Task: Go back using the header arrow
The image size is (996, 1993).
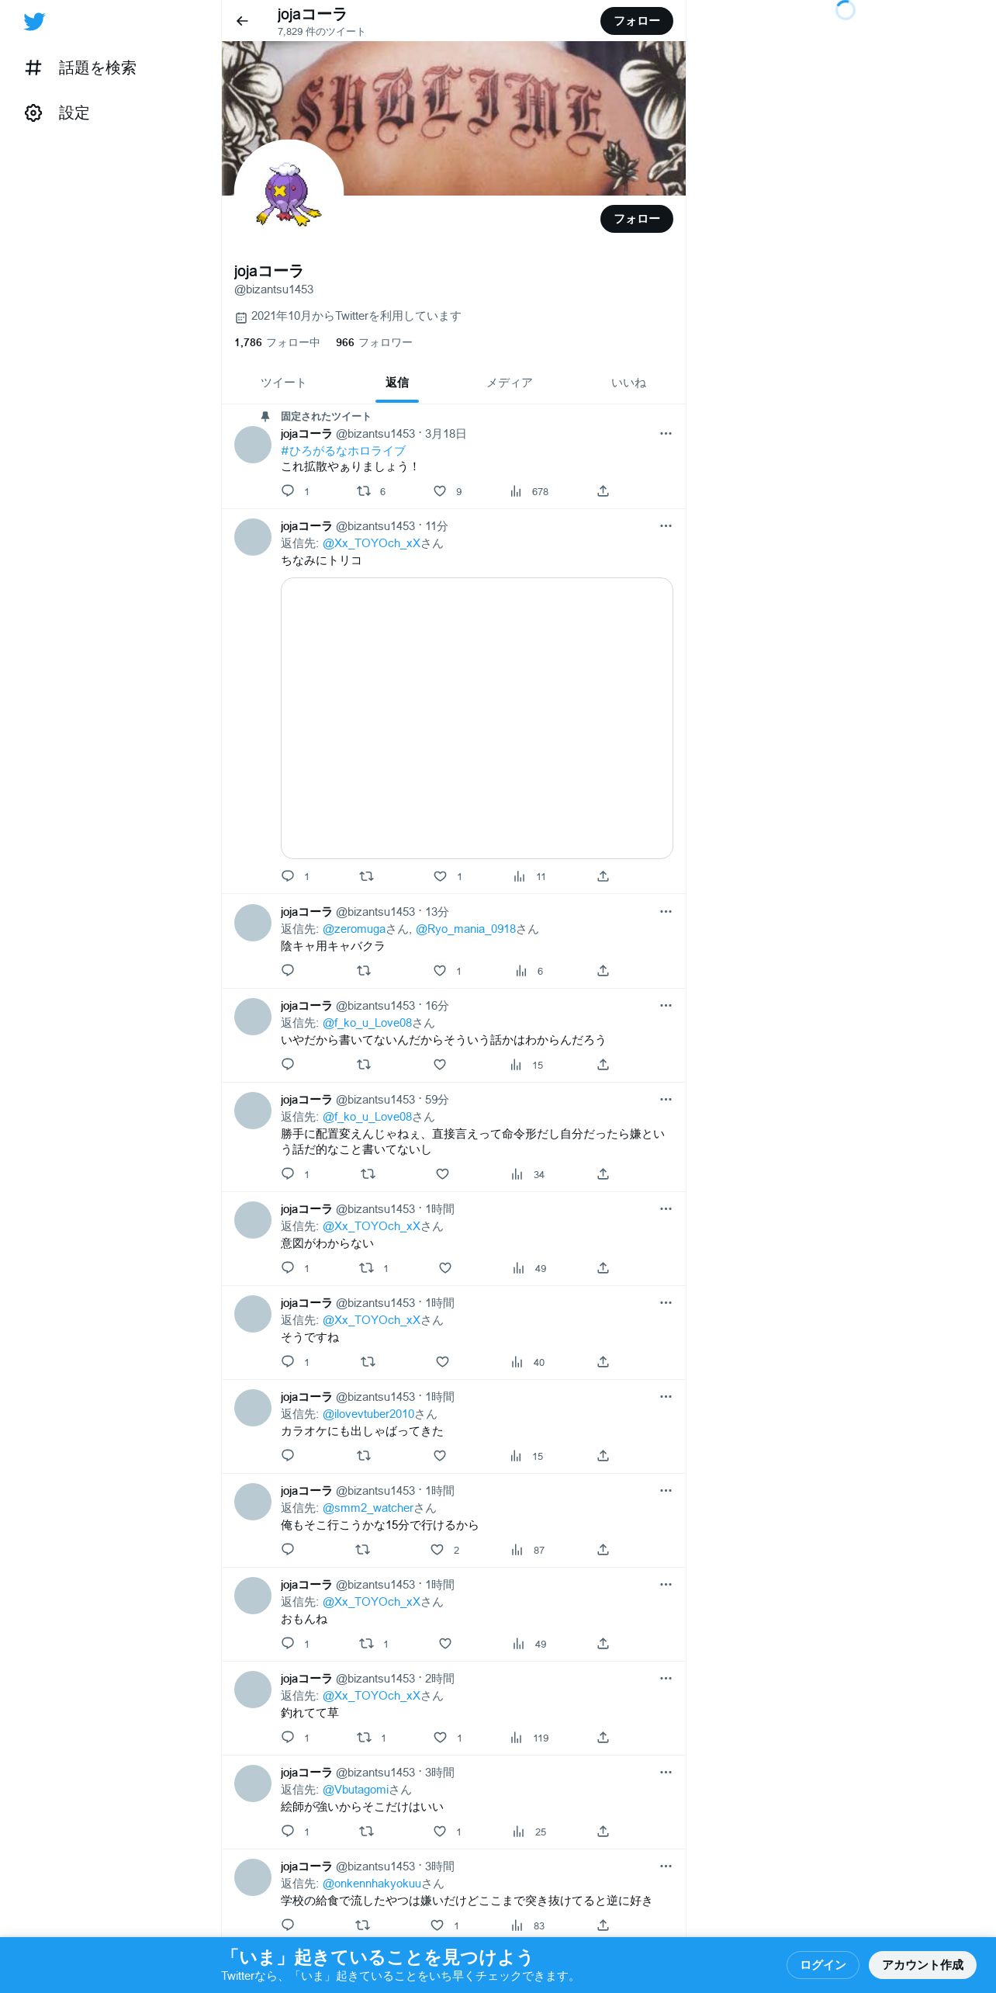Action: (x=242, y=21)
